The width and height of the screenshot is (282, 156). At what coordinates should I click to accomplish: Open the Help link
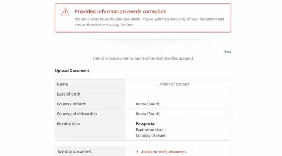pos(227,52)
